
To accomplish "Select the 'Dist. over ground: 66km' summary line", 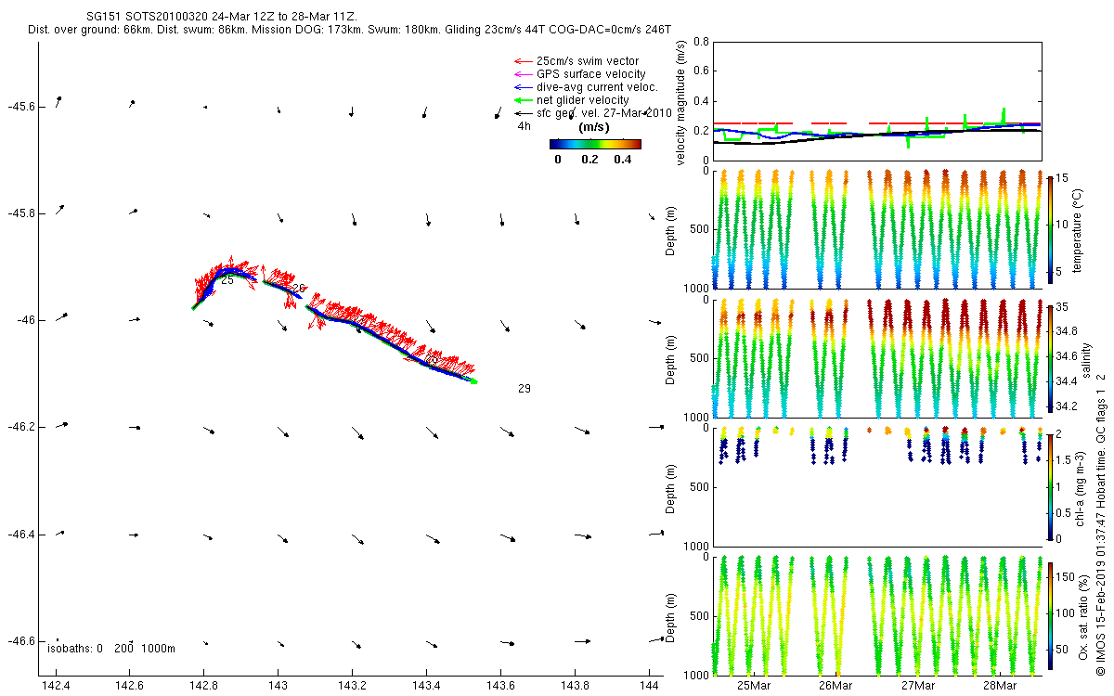I will [x=349, y=31].
